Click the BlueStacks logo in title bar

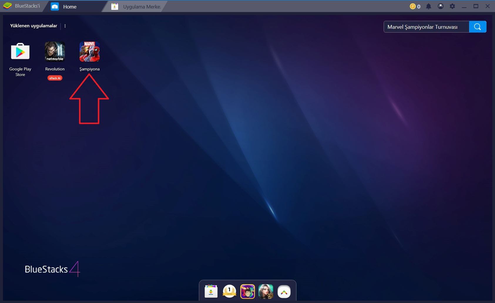coord(7,6)
